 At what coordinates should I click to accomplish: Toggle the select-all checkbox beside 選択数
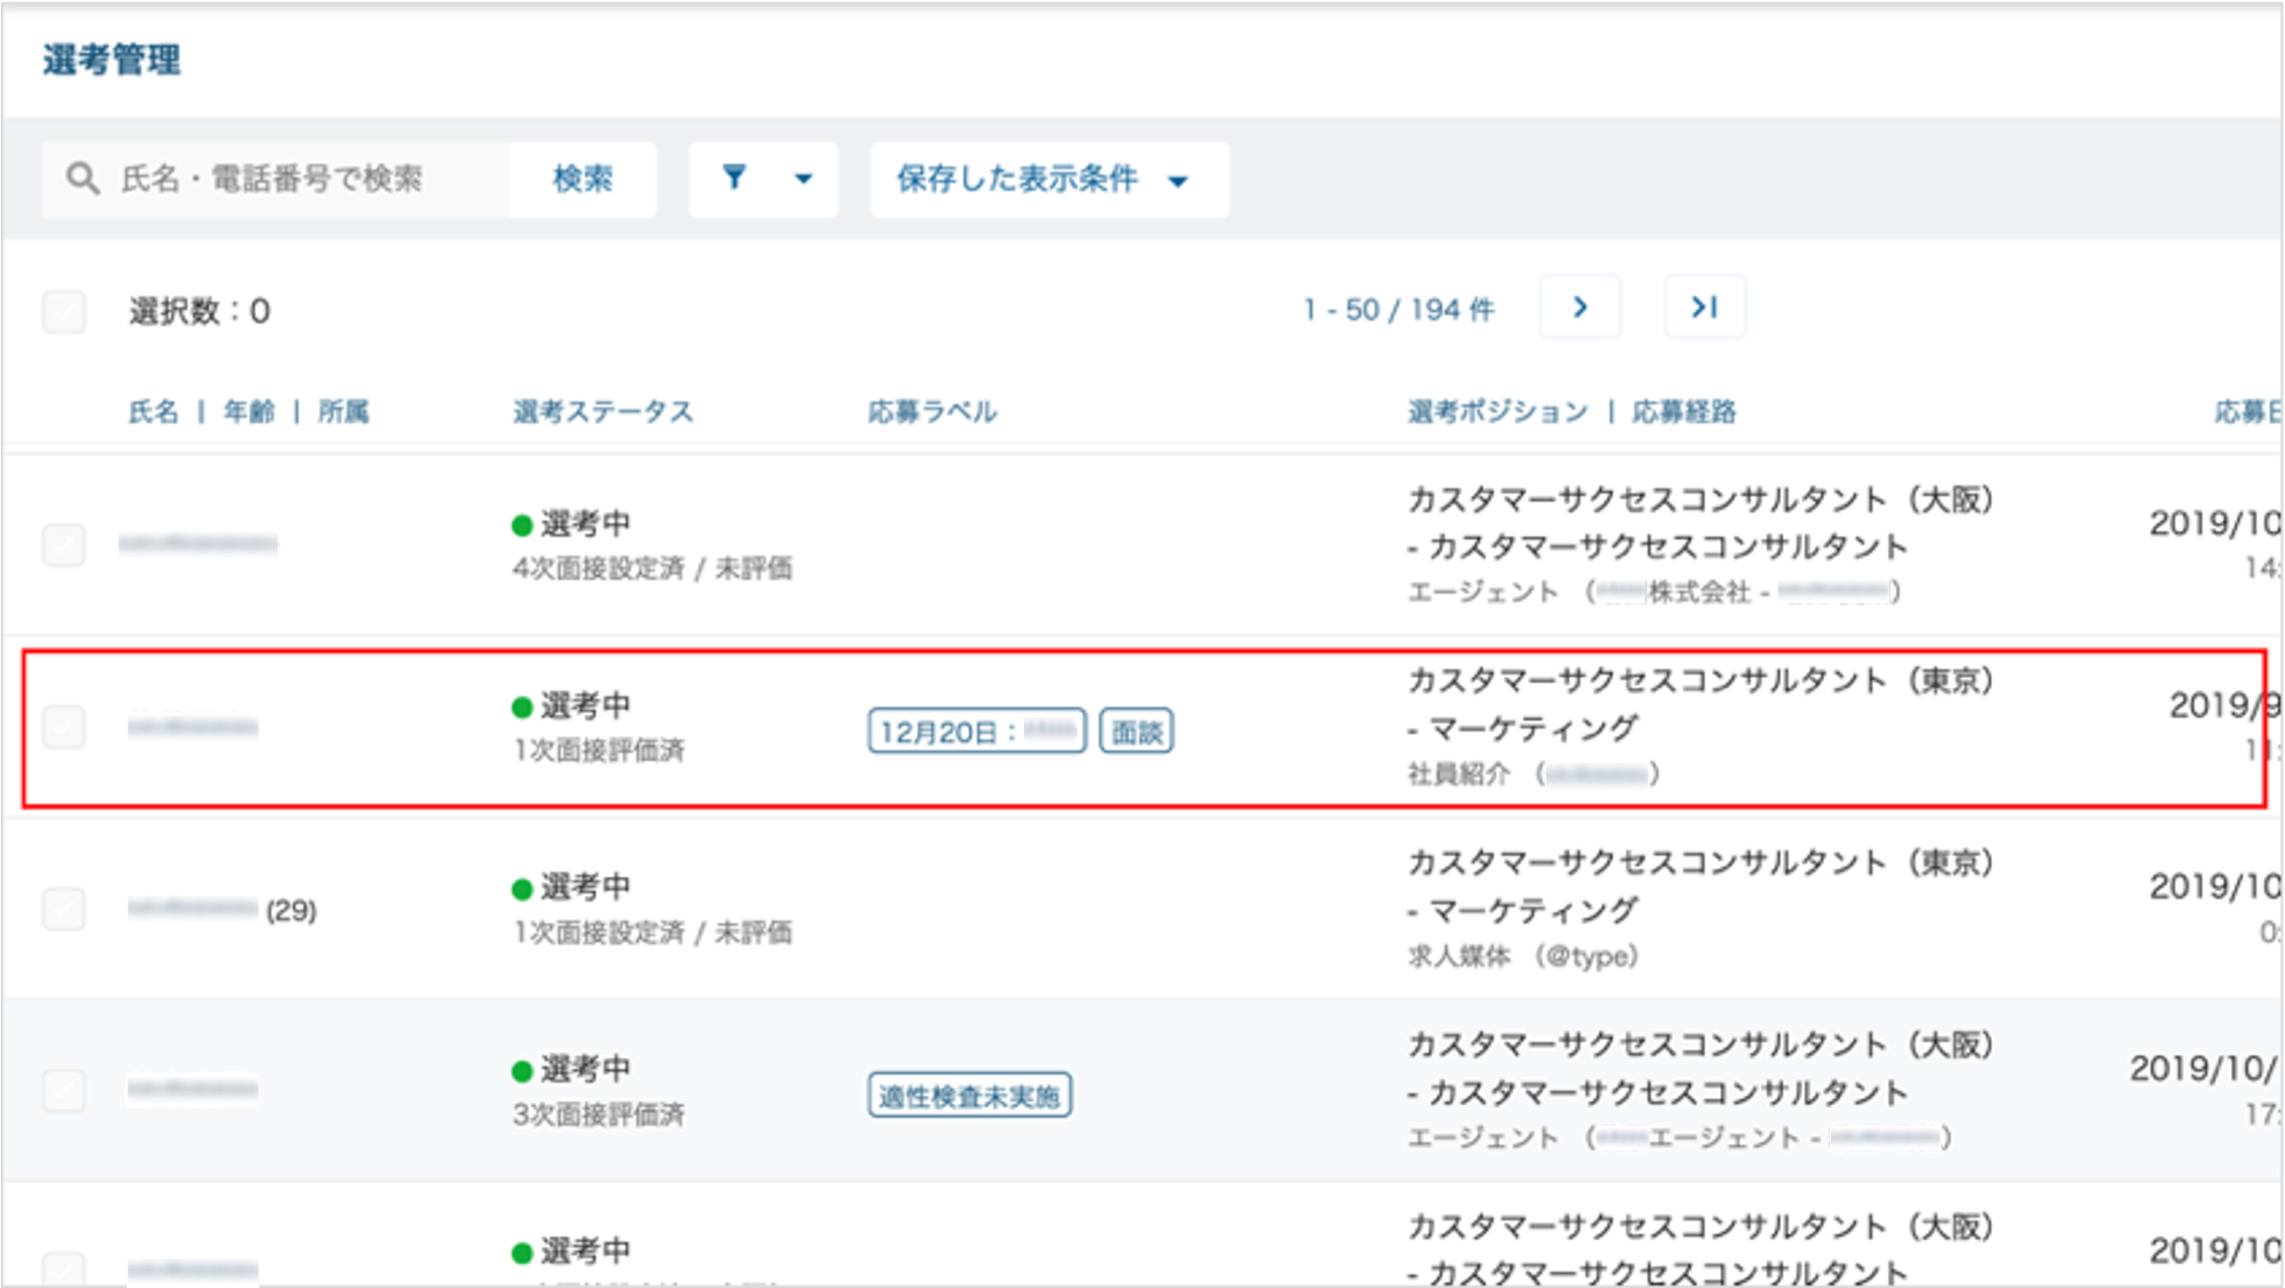coord(64,312)
